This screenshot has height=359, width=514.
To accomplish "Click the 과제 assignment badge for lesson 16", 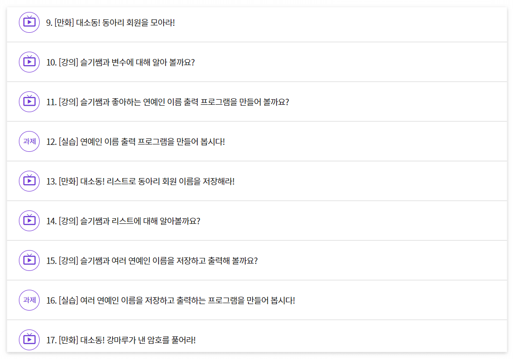I will 29,299.
